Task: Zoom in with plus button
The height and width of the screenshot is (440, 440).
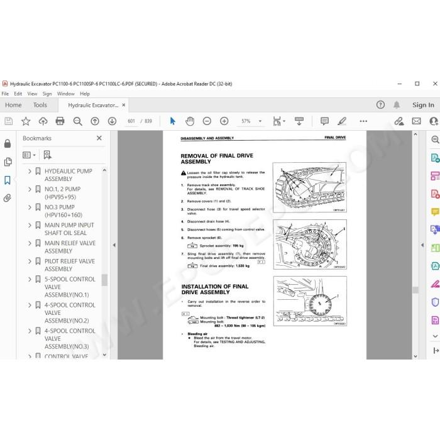Action: click(224, 121)
